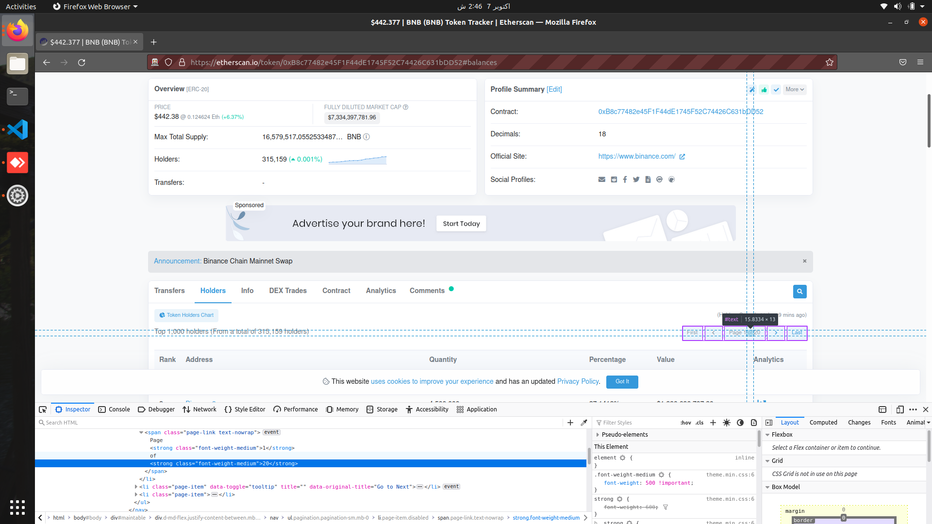Open the CoinGecko profile icon

(671, 180)
